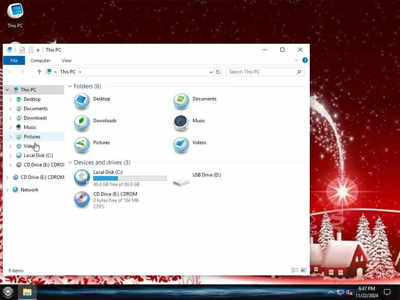Viewport: 400px width, 300px height.
Task: Click the Forward navigation arrow
Action: [x=22, y=72]
